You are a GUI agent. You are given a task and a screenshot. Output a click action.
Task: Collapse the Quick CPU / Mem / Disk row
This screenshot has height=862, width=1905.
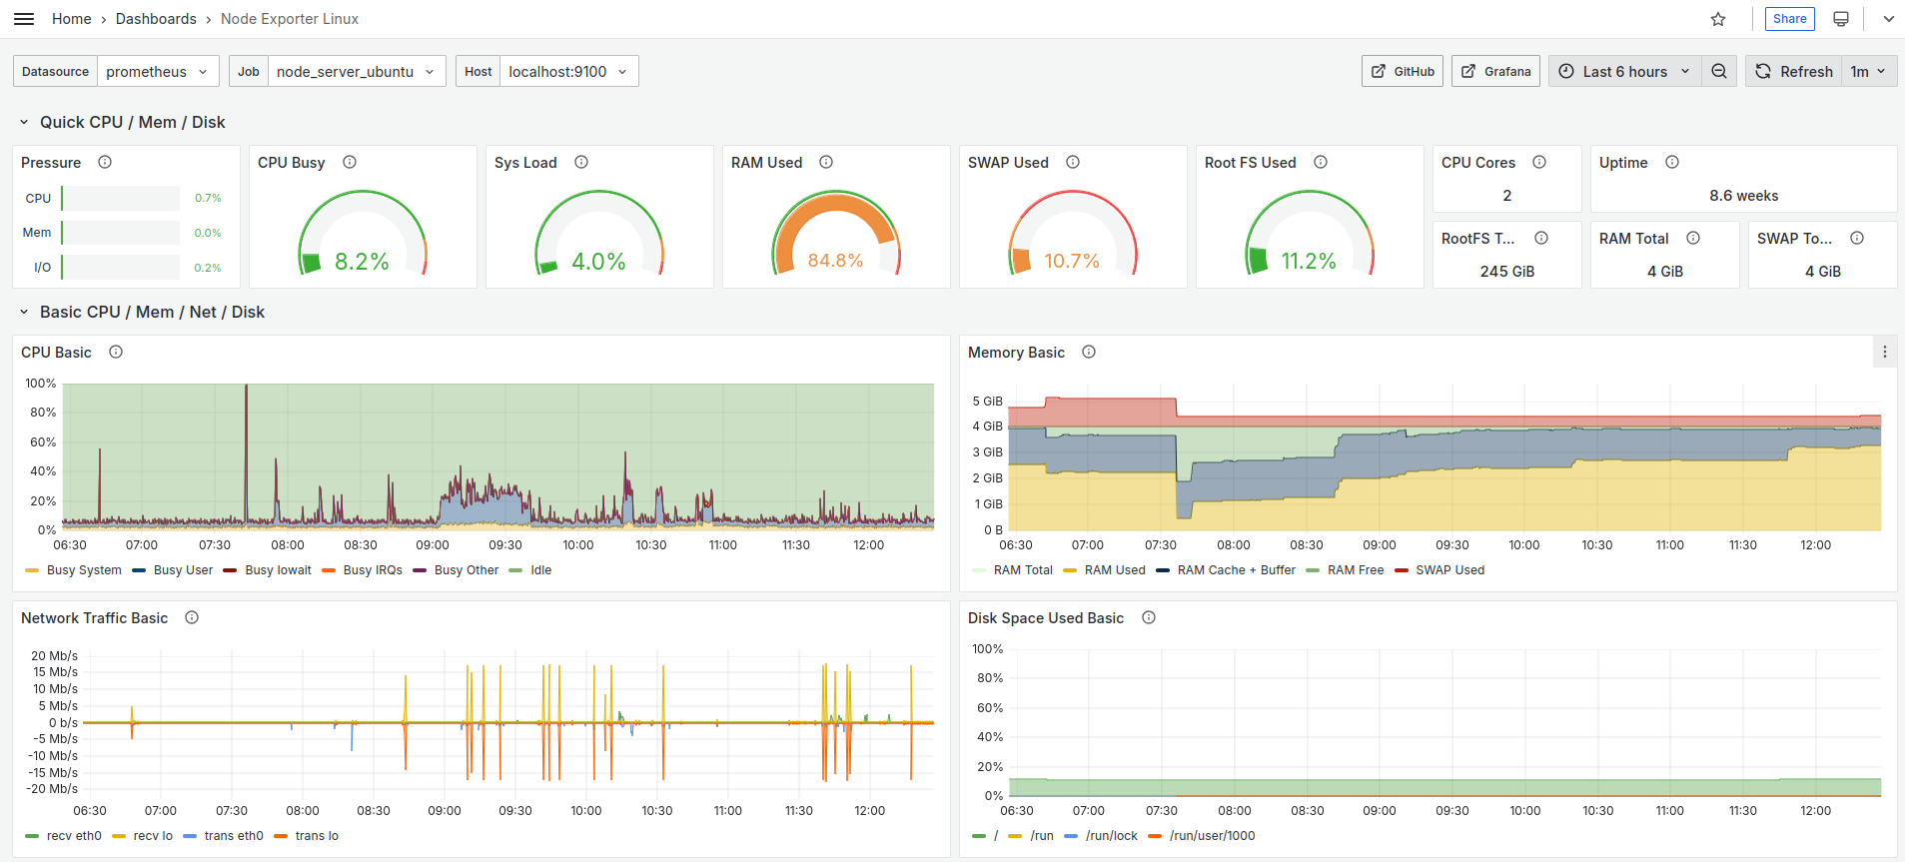pos(24,122)
